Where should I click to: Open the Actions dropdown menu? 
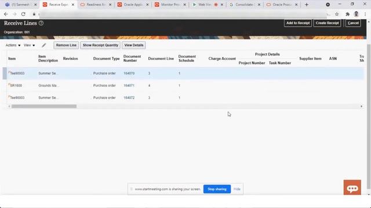pyautogui.click(x=13, y=45)
